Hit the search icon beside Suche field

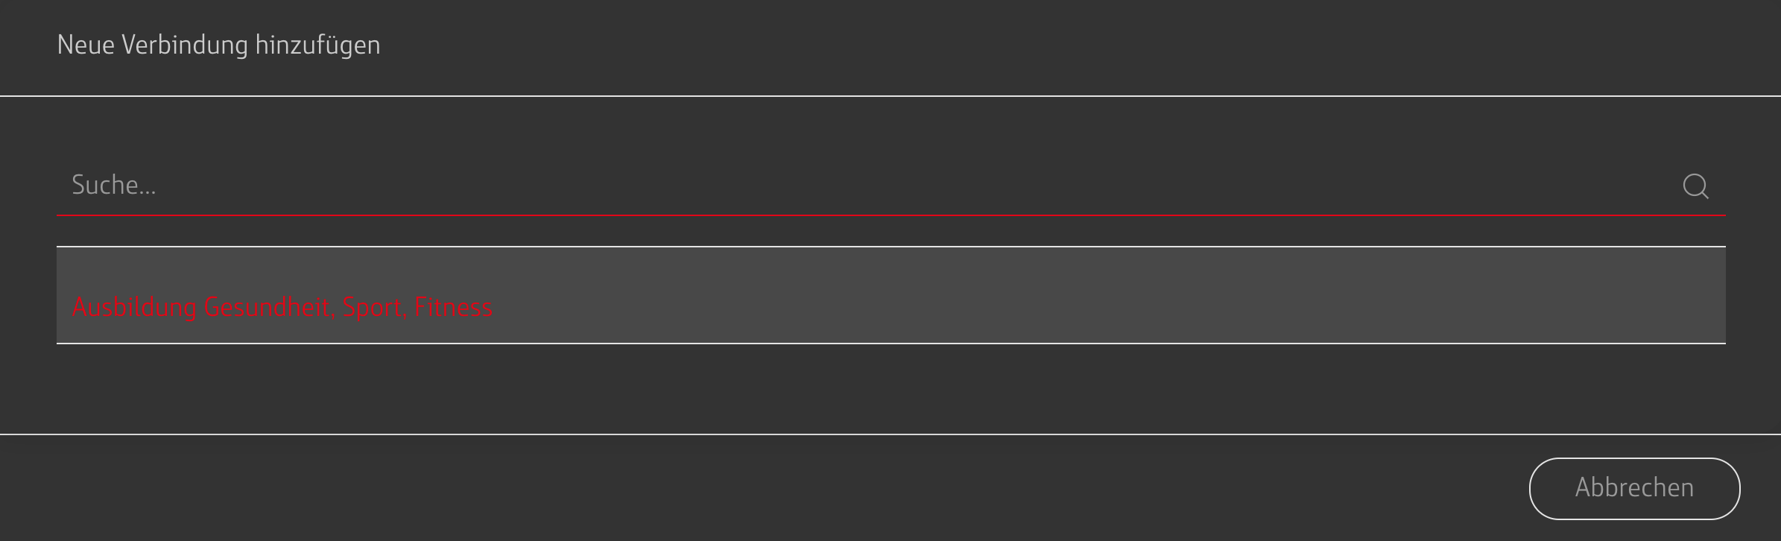(x=1695, y=186)
